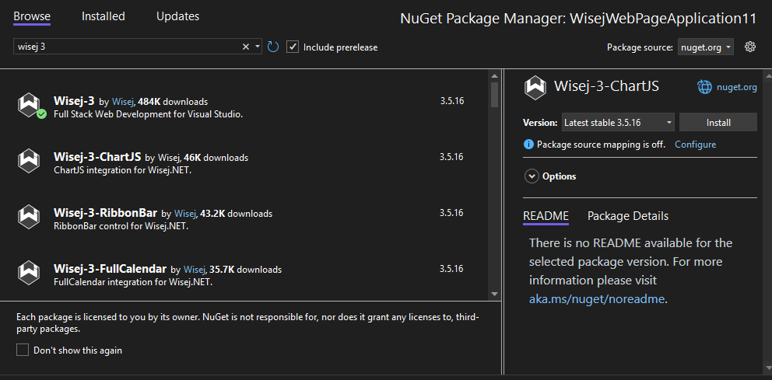This screenshot has height=380, width=772.
Task: Select the Wisej-3-ChartJS package title
Action: point(97,157)
